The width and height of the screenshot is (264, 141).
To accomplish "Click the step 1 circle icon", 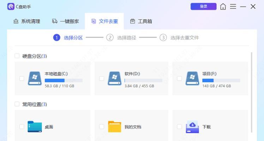I will click(x=56, y=38).
